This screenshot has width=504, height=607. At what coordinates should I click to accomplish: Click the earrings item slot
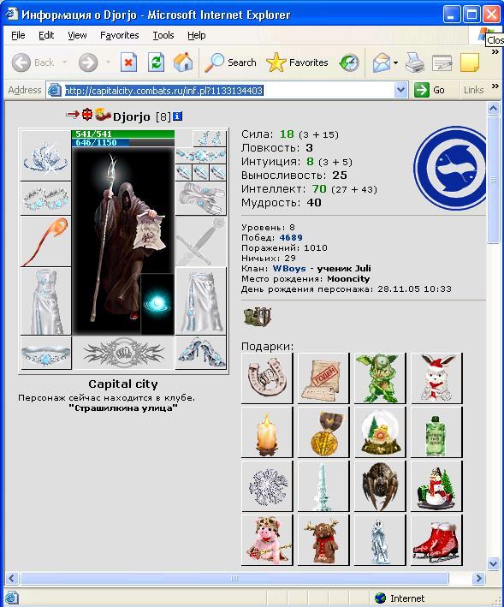pyautogui.click(x=210, y=138)
